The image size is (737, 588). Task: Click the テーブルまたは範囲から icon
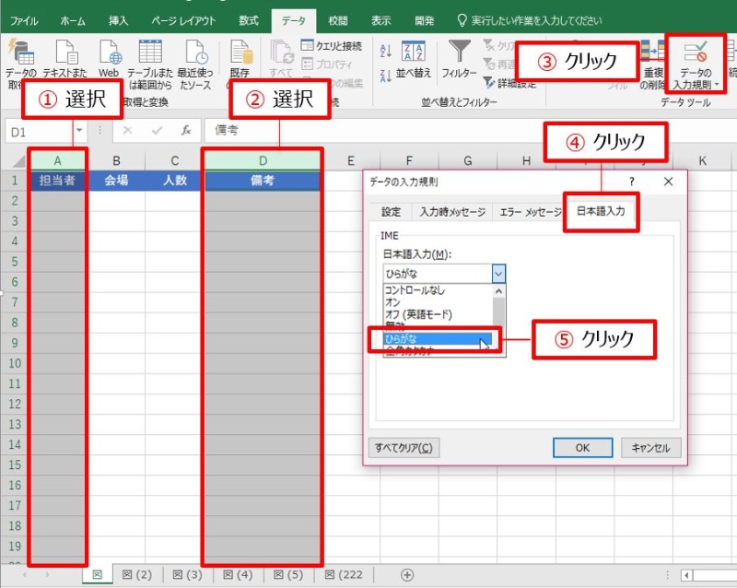point(150,53)
